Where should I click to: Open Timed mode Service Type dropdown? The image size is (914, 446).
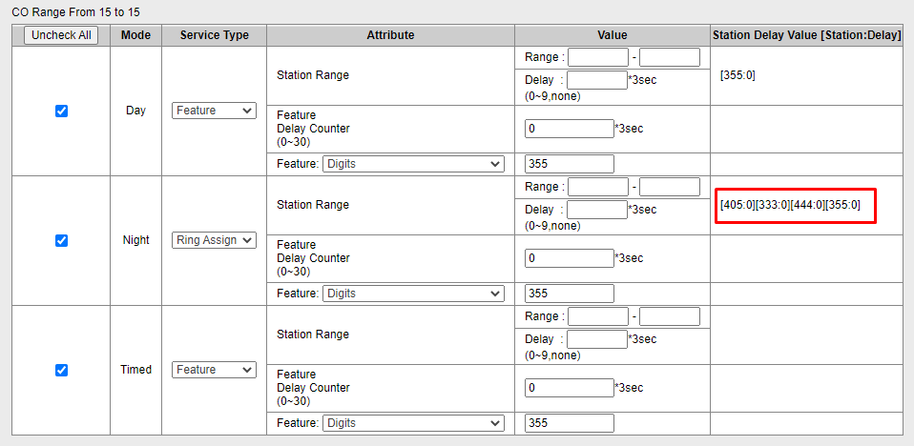215,370
